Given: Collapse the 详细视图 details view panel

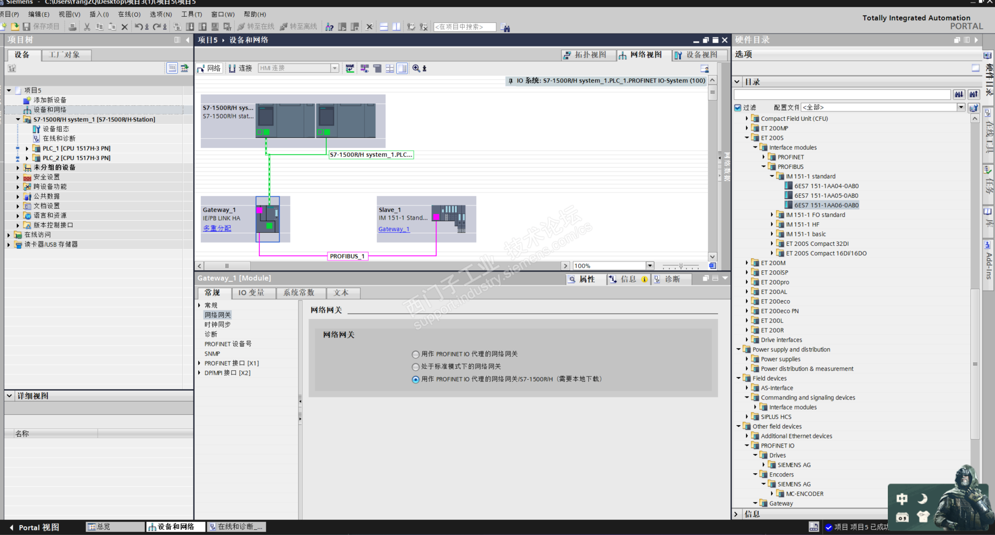Looking at the screenshot, I should [x=9, y=396].
